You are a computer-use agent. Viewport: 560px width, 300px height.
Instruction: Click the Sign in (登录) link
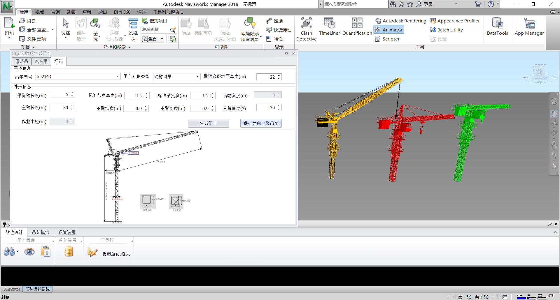pyautogui.click(x=428, y=4)
